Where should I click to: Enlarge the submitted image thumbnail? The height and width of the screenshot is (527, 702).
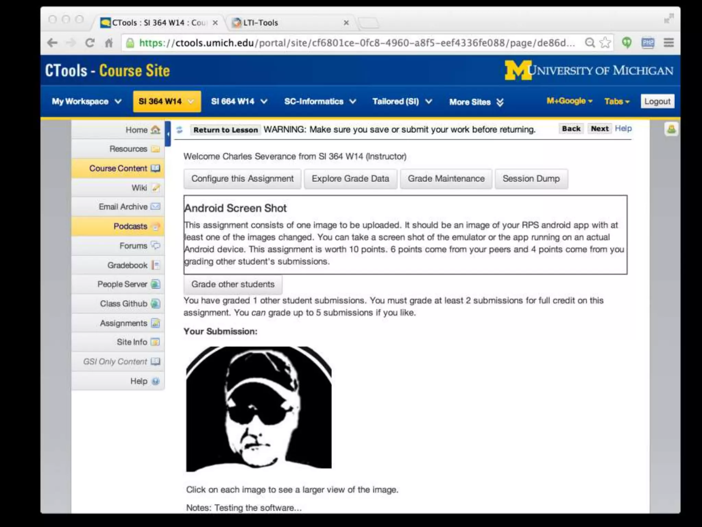(x=258, y=408)
